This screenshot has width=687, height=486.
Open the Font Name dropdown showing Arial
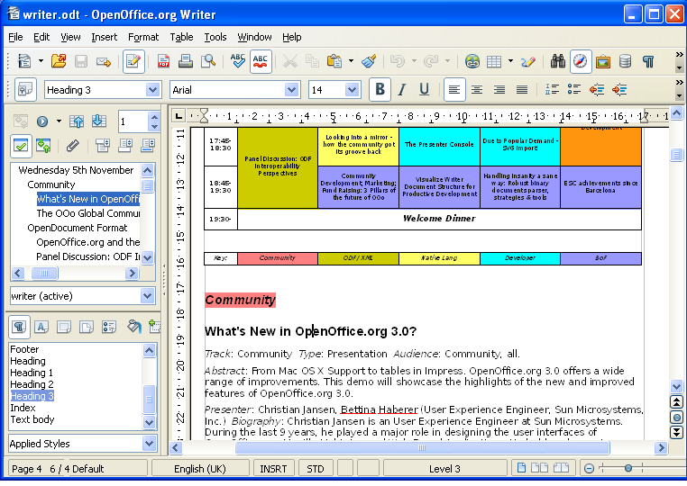(291, 89)
